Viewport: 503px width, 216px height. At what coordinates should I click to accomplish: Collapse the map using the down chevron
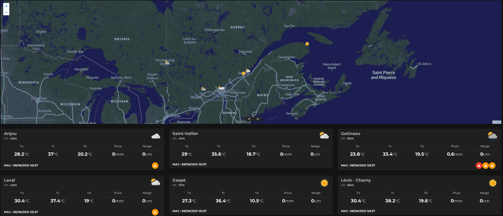point(257,119)
